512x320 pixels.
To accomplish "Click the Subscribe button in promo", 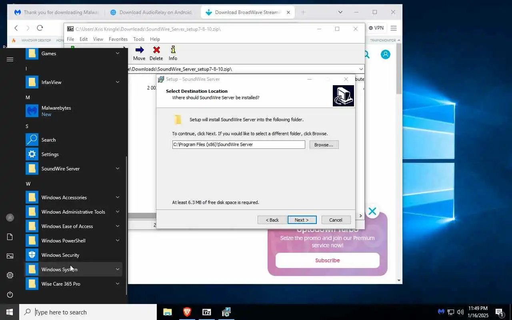I will tap(328, 260).
